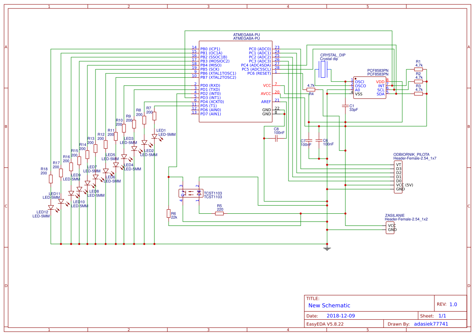
Task: Click the ATMEGA8A-PU chip body
Action: click(x=236, y=81)
